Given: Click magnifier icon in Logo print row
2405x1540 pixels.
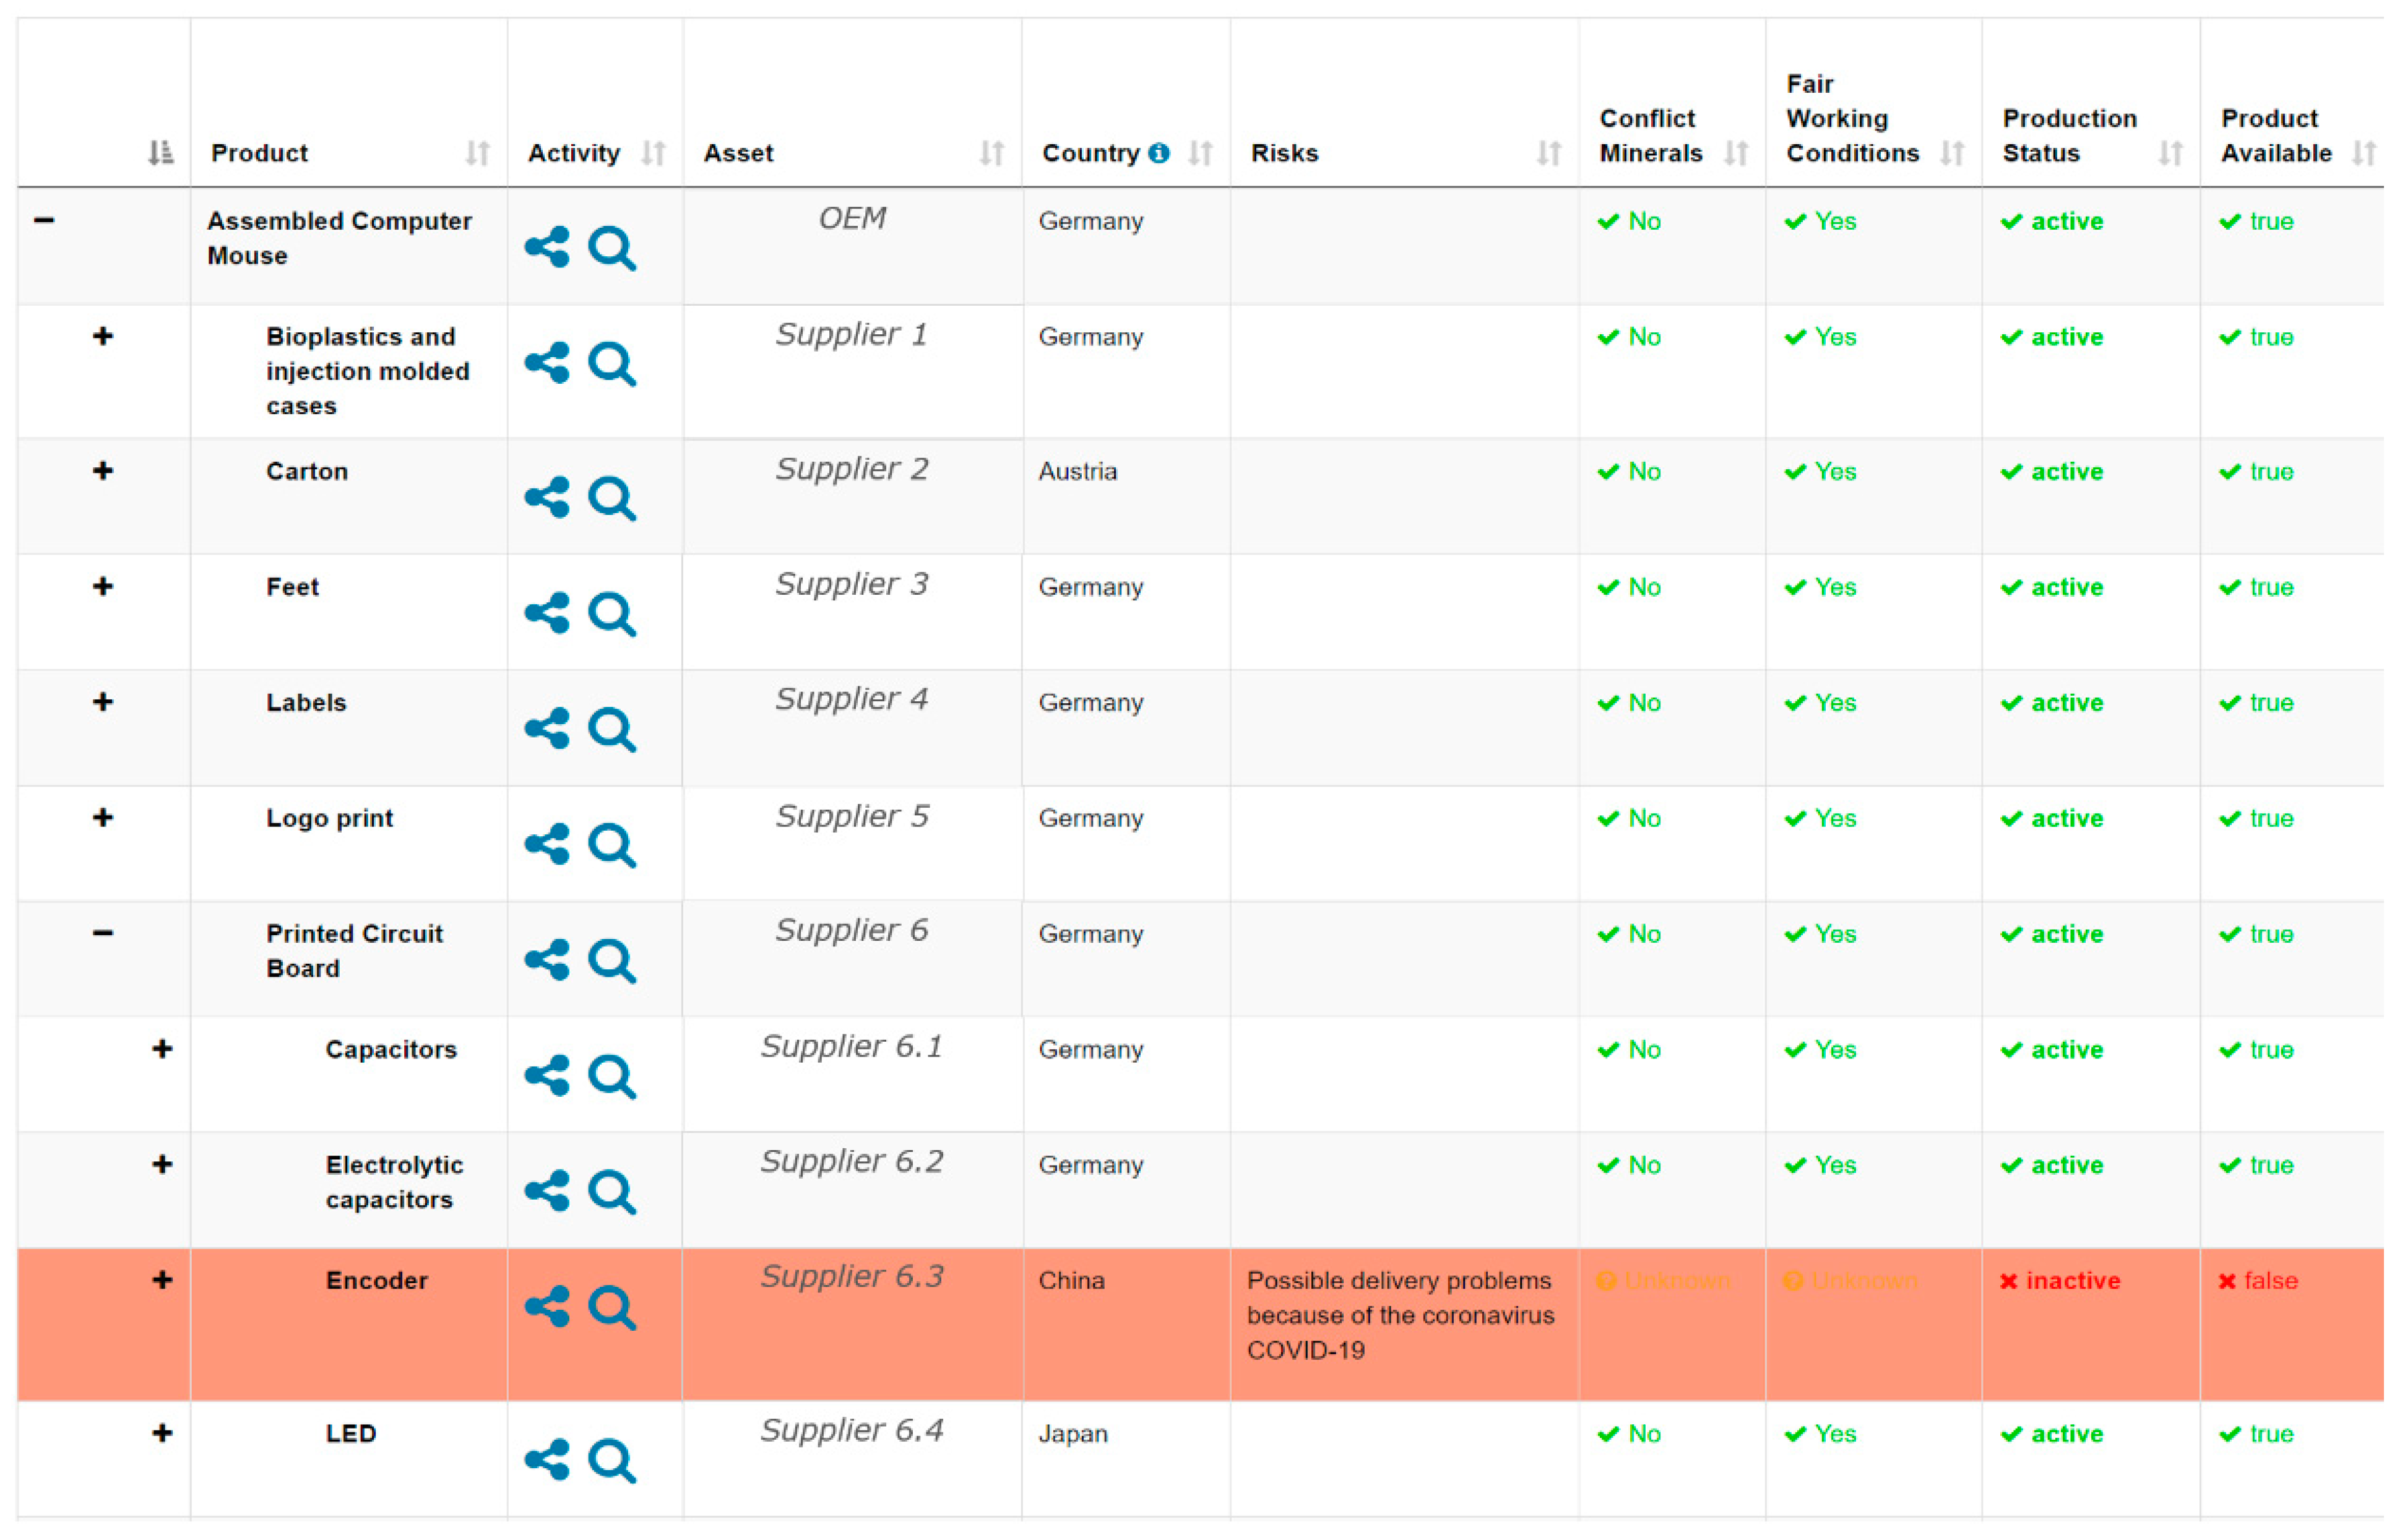Looking at the screenshot, I should coord(611,846).
